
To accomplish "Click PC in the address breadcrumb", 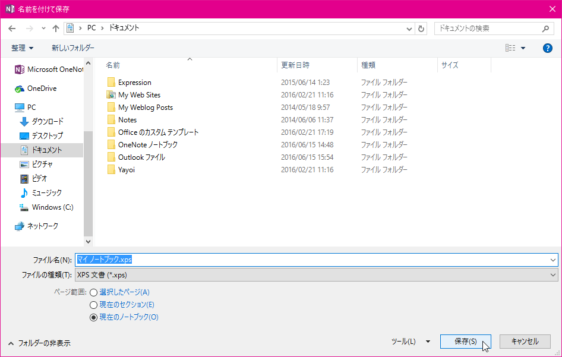I will tap(91, 28).
